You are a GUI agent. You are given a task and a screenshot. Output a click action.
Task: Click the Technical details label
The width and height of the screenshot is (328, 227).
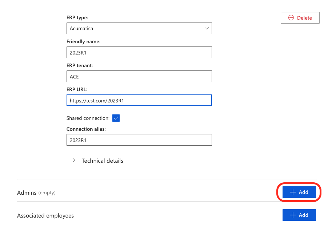click(102, 161)
